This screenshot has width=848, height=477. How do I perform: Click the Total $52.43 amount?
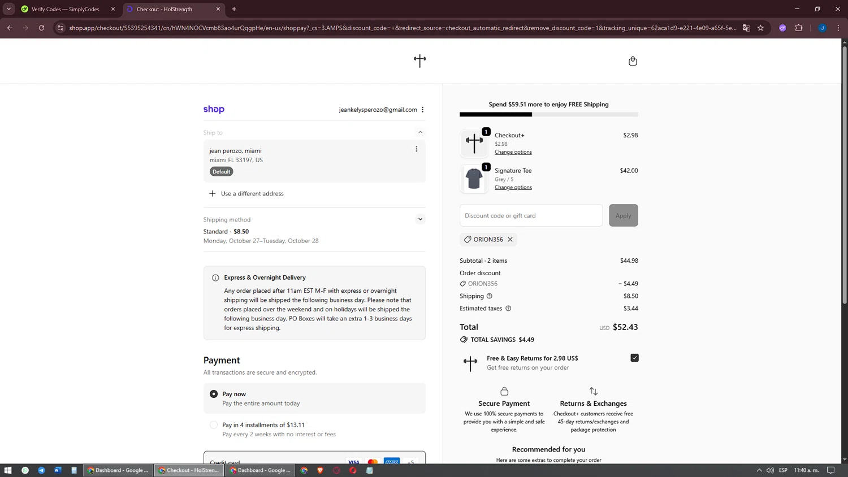point(625,327)
